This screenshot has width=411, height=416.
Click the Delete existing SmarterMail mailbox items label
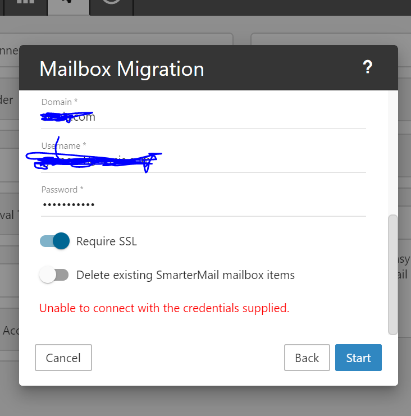coord(185,275)
